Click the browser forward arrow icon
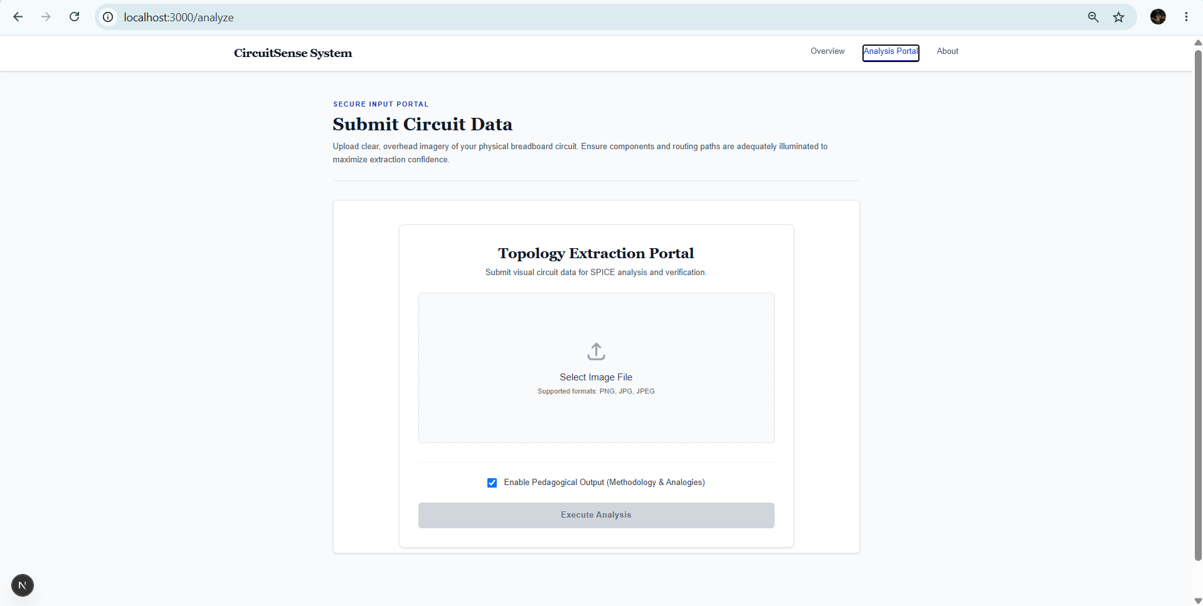1203x606 pixels. point(46,17)
